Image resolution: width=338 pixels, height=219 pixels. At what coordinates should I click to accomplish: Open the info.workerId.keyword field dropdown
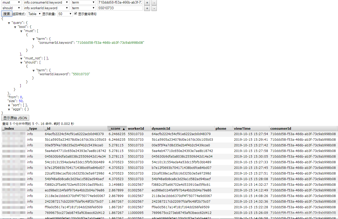(x=46, y=8)
